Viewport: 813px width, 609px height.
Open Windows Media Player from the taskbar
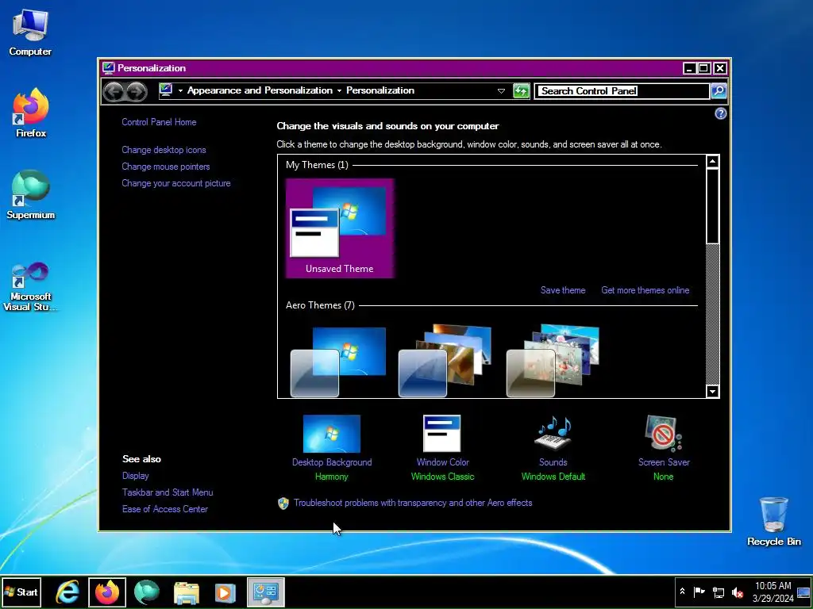click(x=225, y=592)
